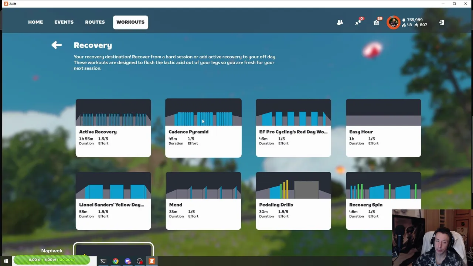Open the terminal icon in the taskbar
Image resolution: width=473 pixels, height=266 pixels.
coord(103,261)
